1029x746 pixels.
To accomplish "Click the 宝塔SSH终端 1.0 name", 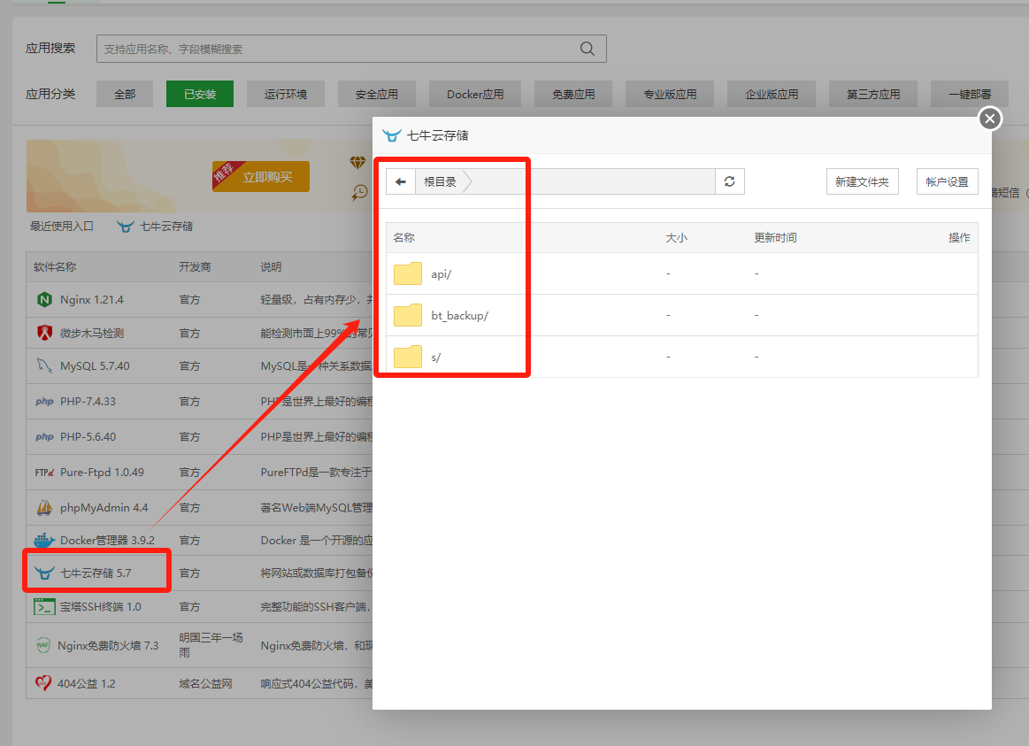I will coord(100,607).
